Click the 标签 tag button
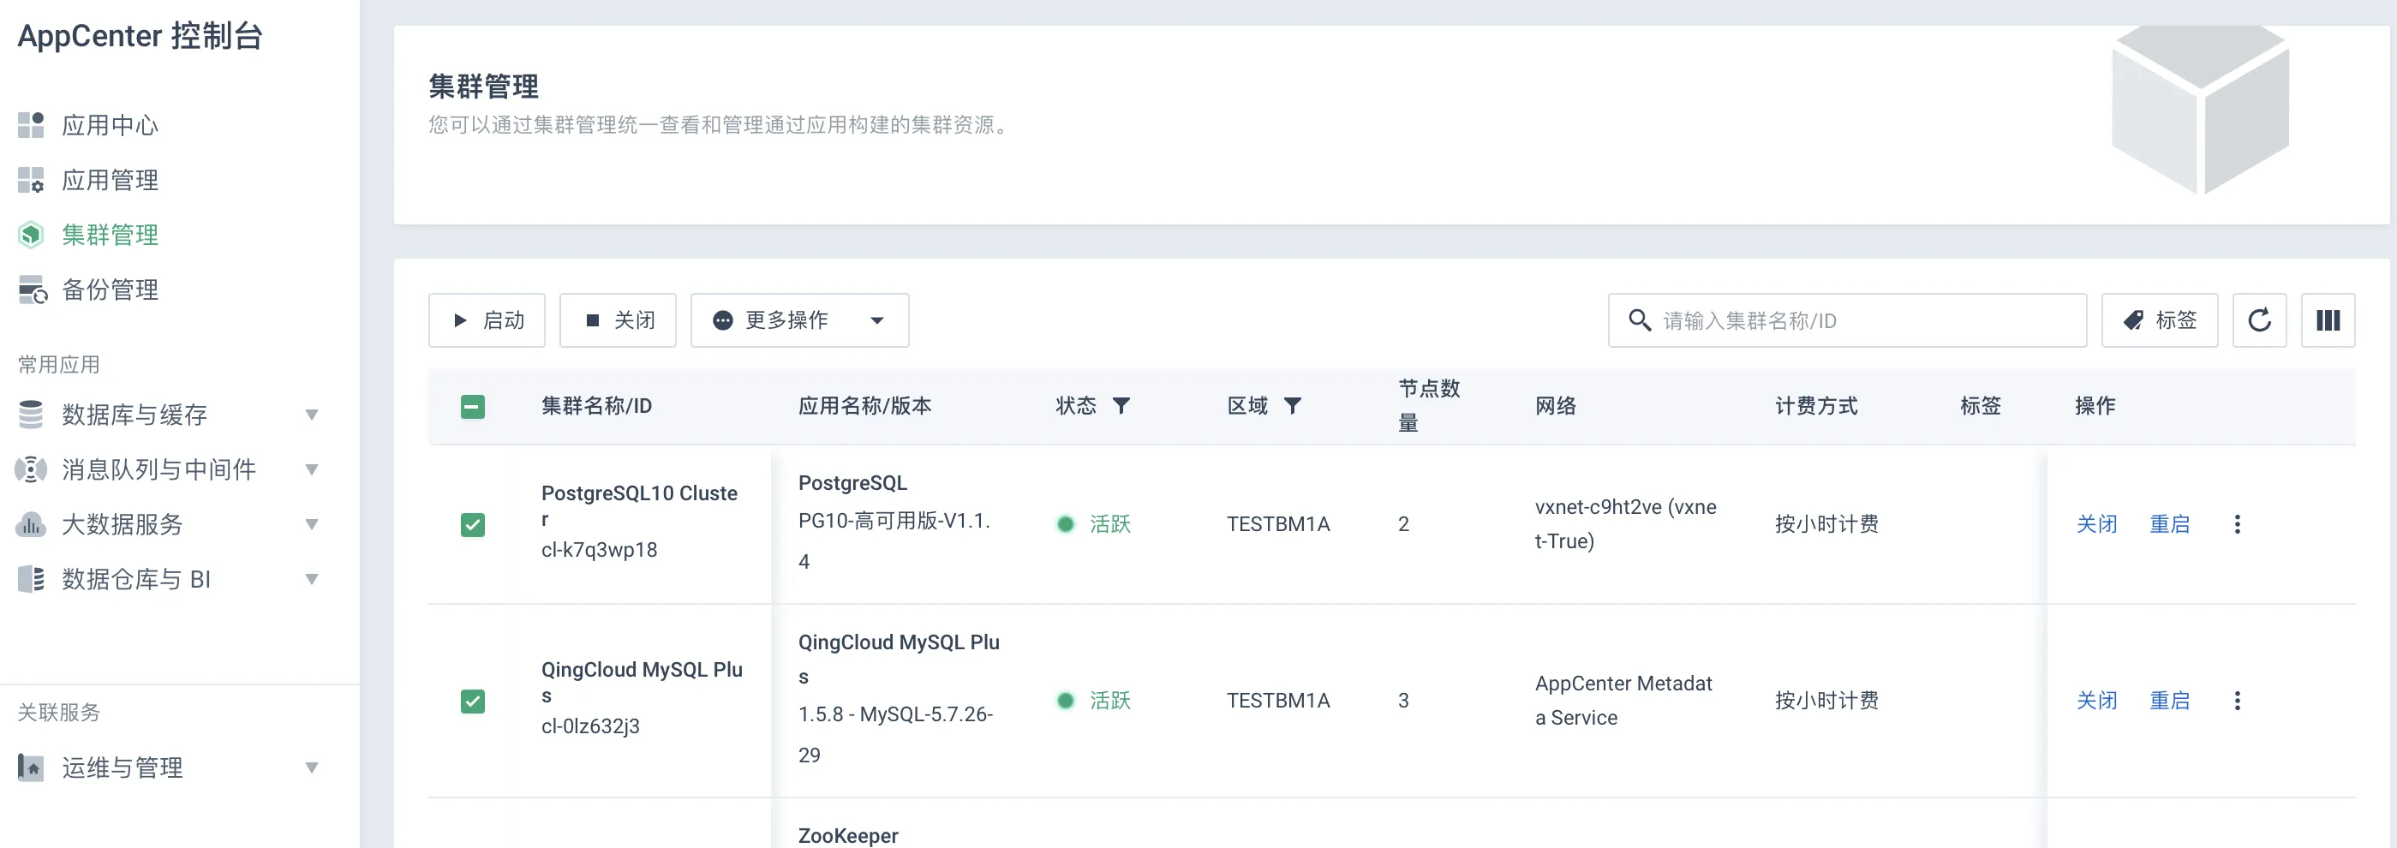Viewport: 2397px width, 848px height. click(2159, 320)
